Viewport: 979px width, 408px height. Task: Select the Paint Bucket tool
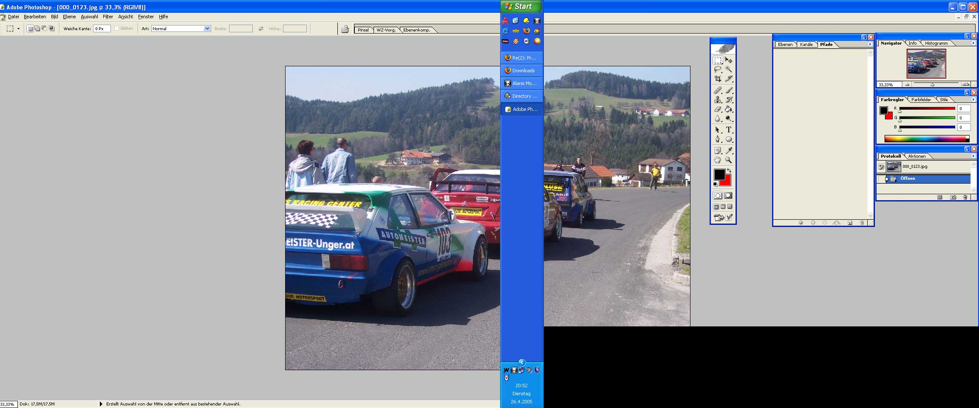tap(729, 109)
